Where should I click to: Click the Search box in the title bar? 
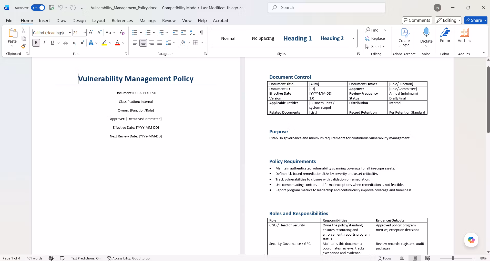[327, 8]
